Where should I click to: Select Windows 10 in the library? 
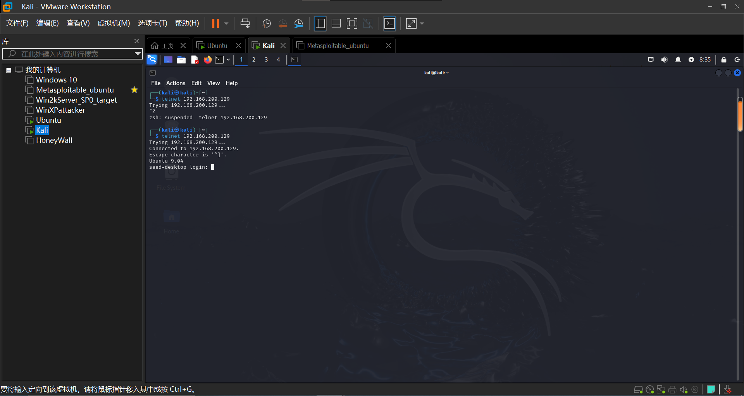(56, 80)
